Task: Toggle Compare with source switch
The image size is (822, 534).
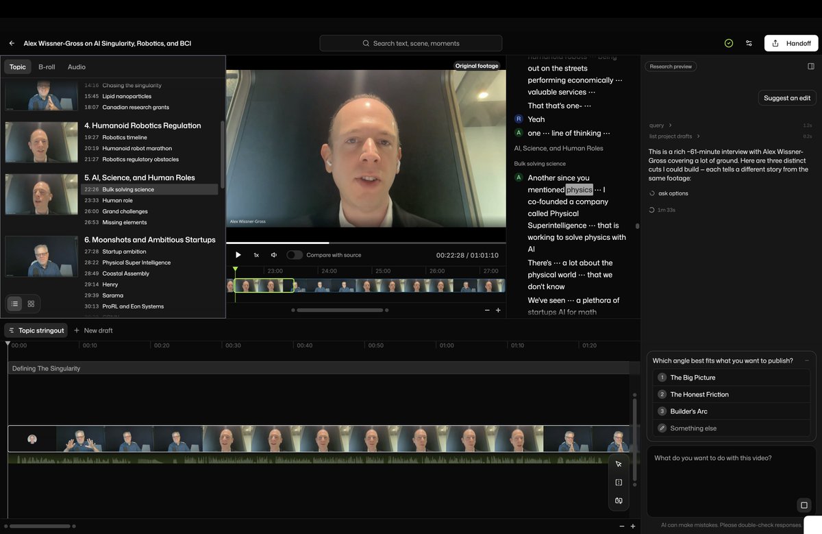Action: (295, 255)
